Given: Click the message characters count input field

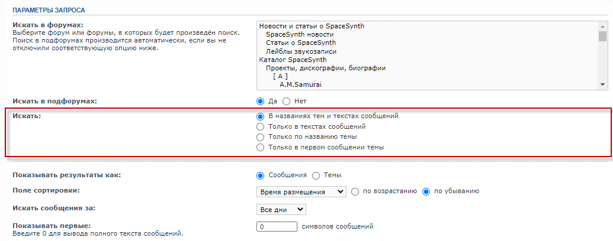Looking at the screenshot, I should (x=277, y=227).
